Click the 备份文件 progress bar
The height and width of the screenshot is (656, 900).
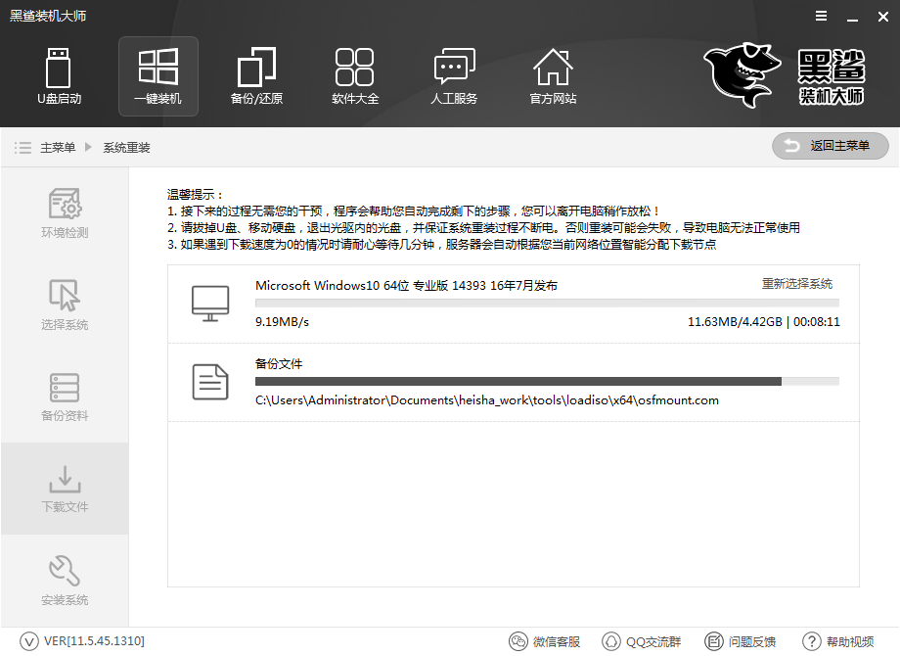pos(547,381)
